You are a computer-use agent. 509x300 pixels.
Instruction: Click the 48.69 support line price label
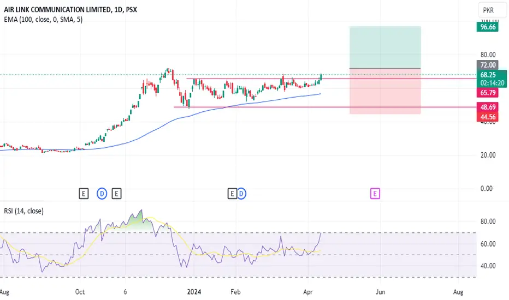[x=488, y=107]
